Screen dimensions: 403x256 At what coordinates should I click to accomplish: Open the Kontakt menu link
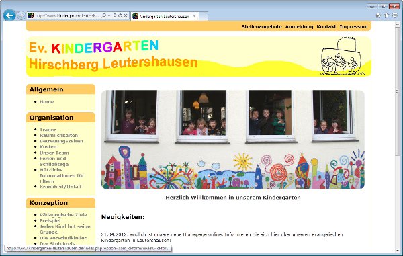pyautogui.click(x=326, y=26)
